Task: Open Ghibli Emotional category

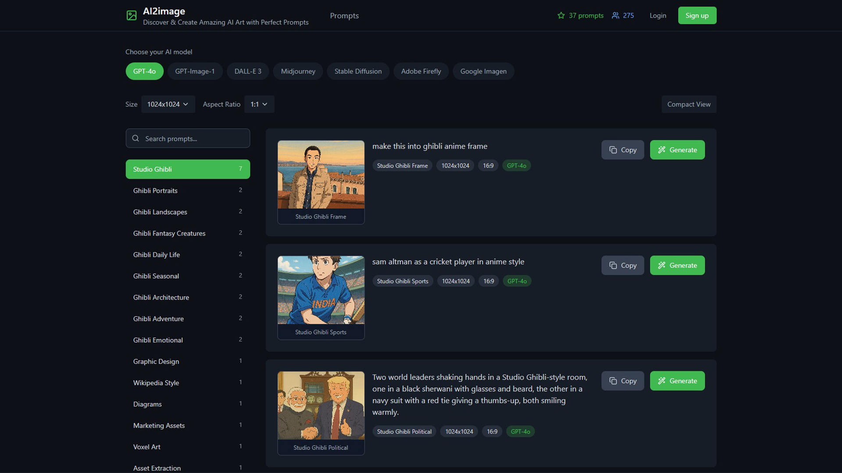Action: pyautogui.click(x=188, y=340)
